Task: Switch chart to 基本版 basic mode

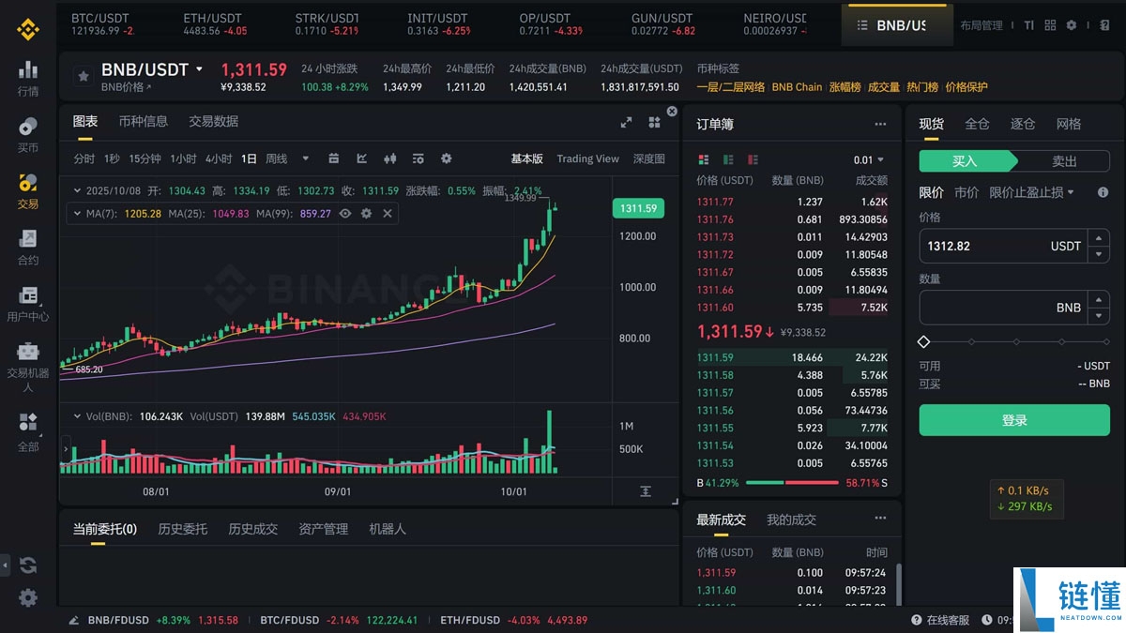Action: (526, 158)
